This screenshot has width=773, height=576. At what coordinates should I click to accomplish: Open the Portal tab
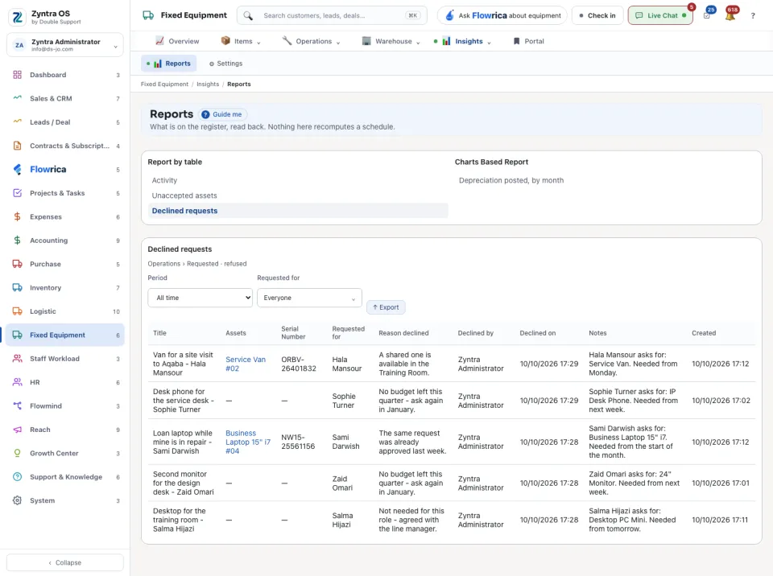[528, 41]
